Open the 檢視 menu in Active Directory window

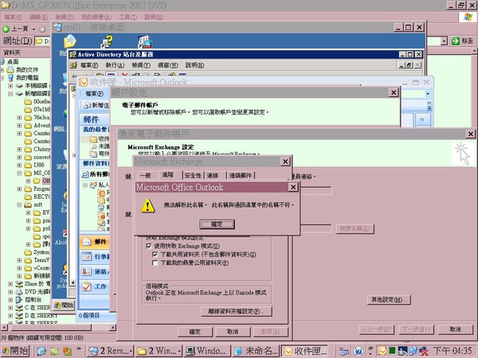[x=141, y=65]
